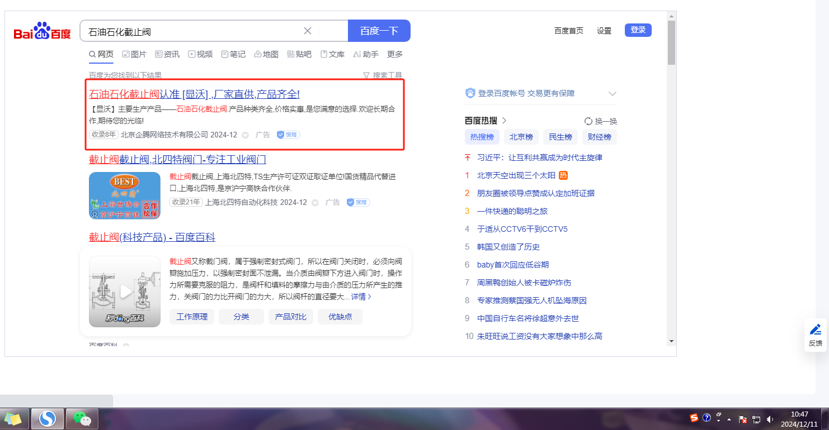Open the 搜索工具 filter icon
The height and width of the screenshot is (430, 829).
click(366, 75)
